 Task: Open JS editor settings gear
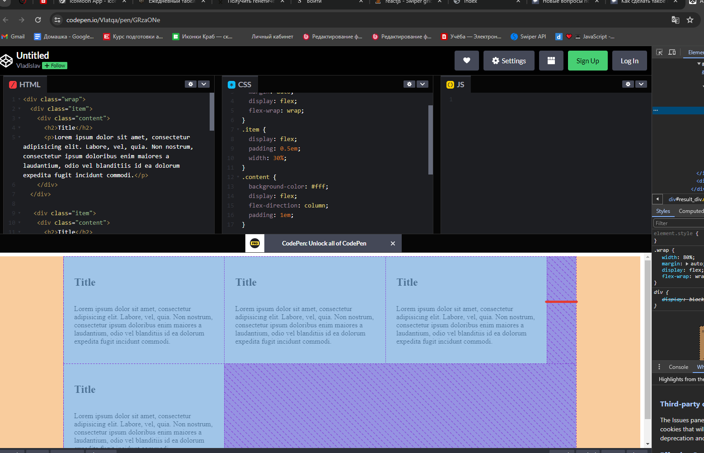pyautogui.click(x=628, y=84)
